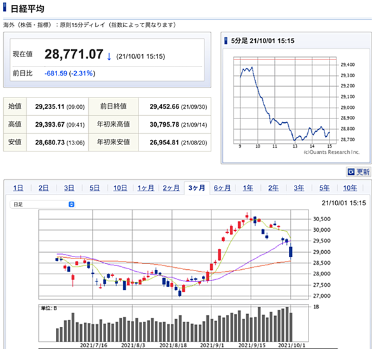Click the low price 28,680.73
Screen dimensions: 372x349
pos(50,143)
